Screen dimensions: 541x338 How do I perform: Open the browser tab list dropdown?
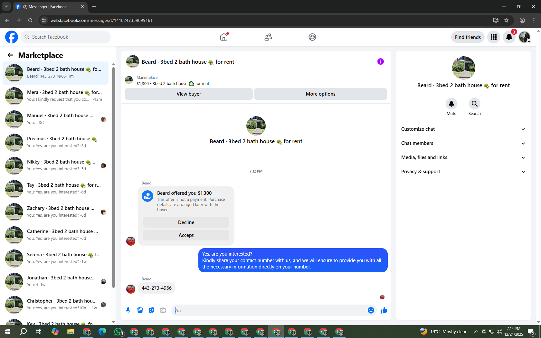(6, 6)
